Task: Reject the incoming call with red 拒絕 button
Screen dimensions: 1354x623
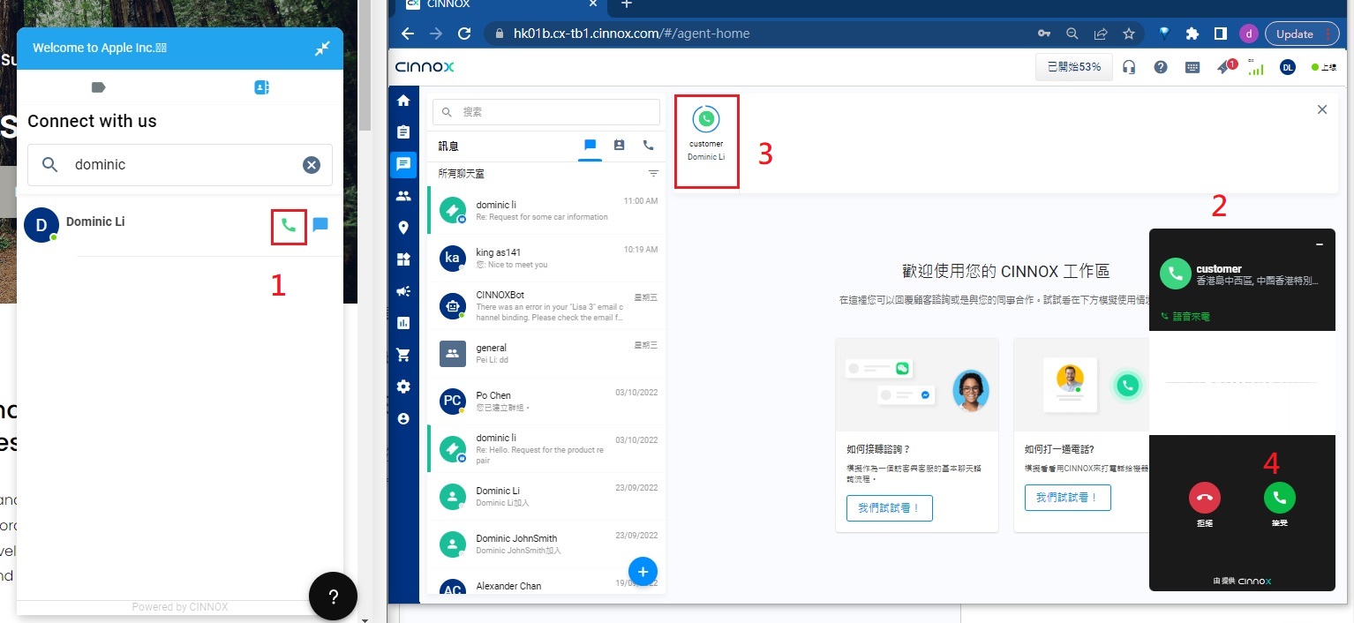Action: [x=1205, y=499]
